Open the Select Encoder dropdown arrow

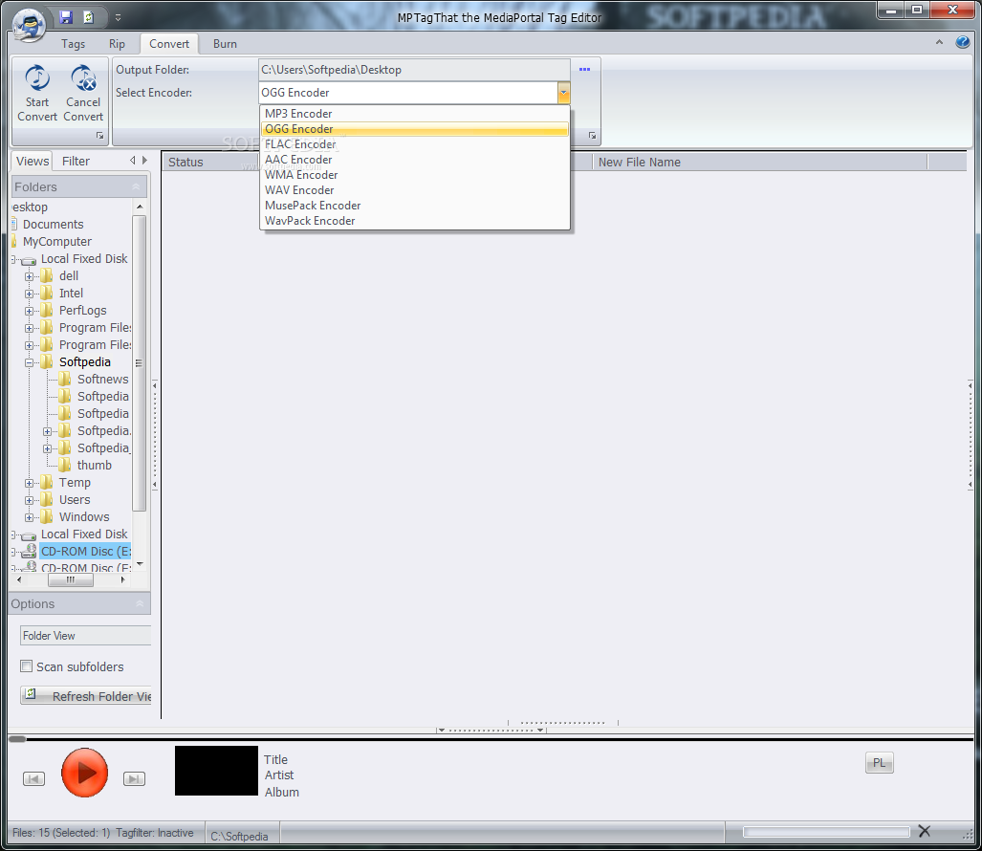pos(563,93)
